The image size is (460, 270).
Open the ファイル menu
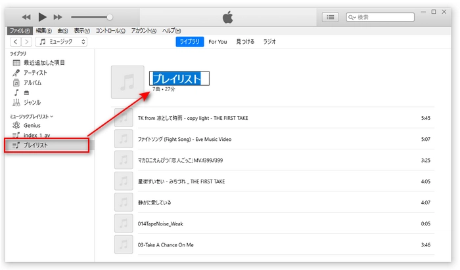19,31
